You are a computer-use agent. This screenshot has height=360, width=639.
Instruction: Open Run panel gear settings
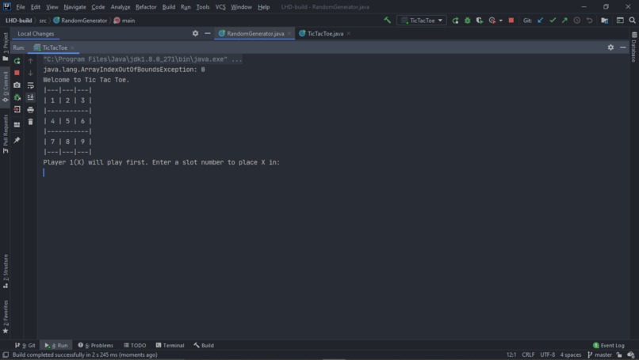click(610, 47)
